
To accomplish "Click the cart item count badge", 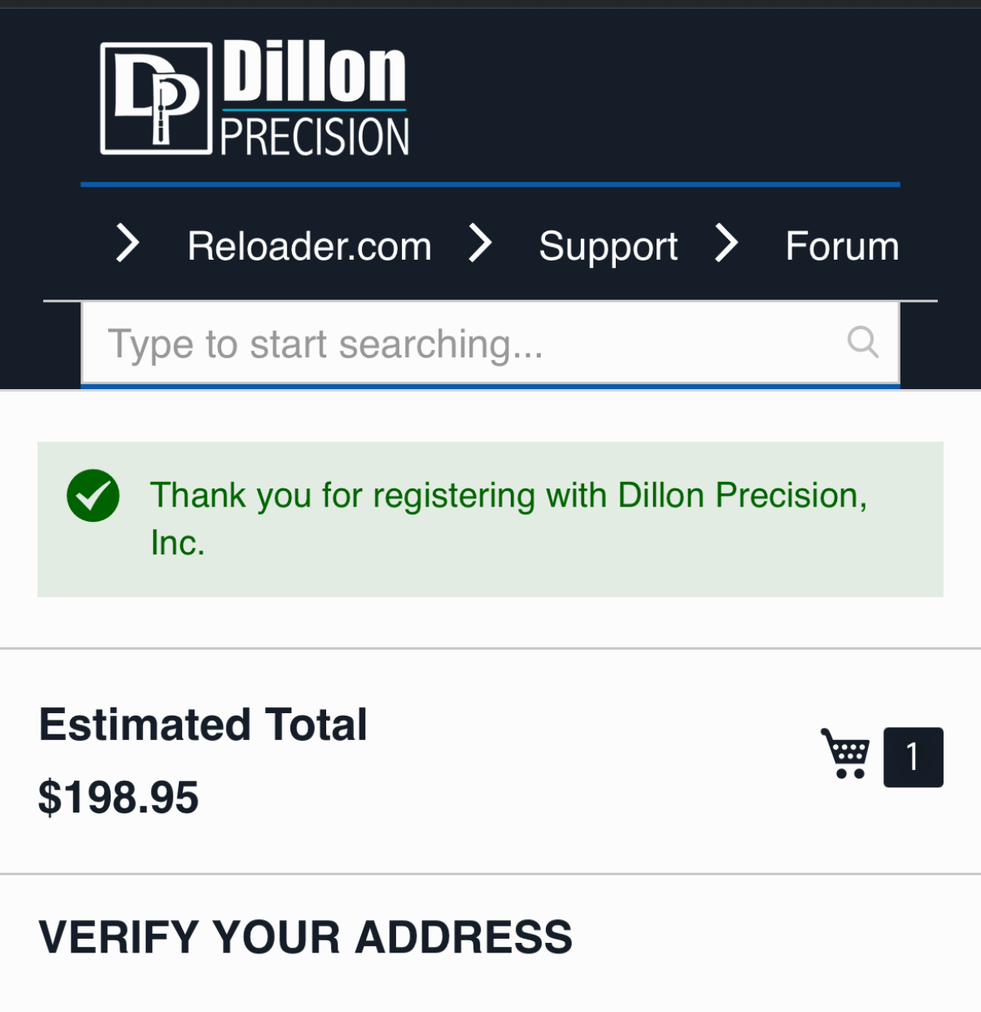I will click(x=913, y=757).
